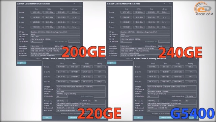
Task: Select L1 Cache Write value in Athlon 220GE window
Action: click(74, 72)
